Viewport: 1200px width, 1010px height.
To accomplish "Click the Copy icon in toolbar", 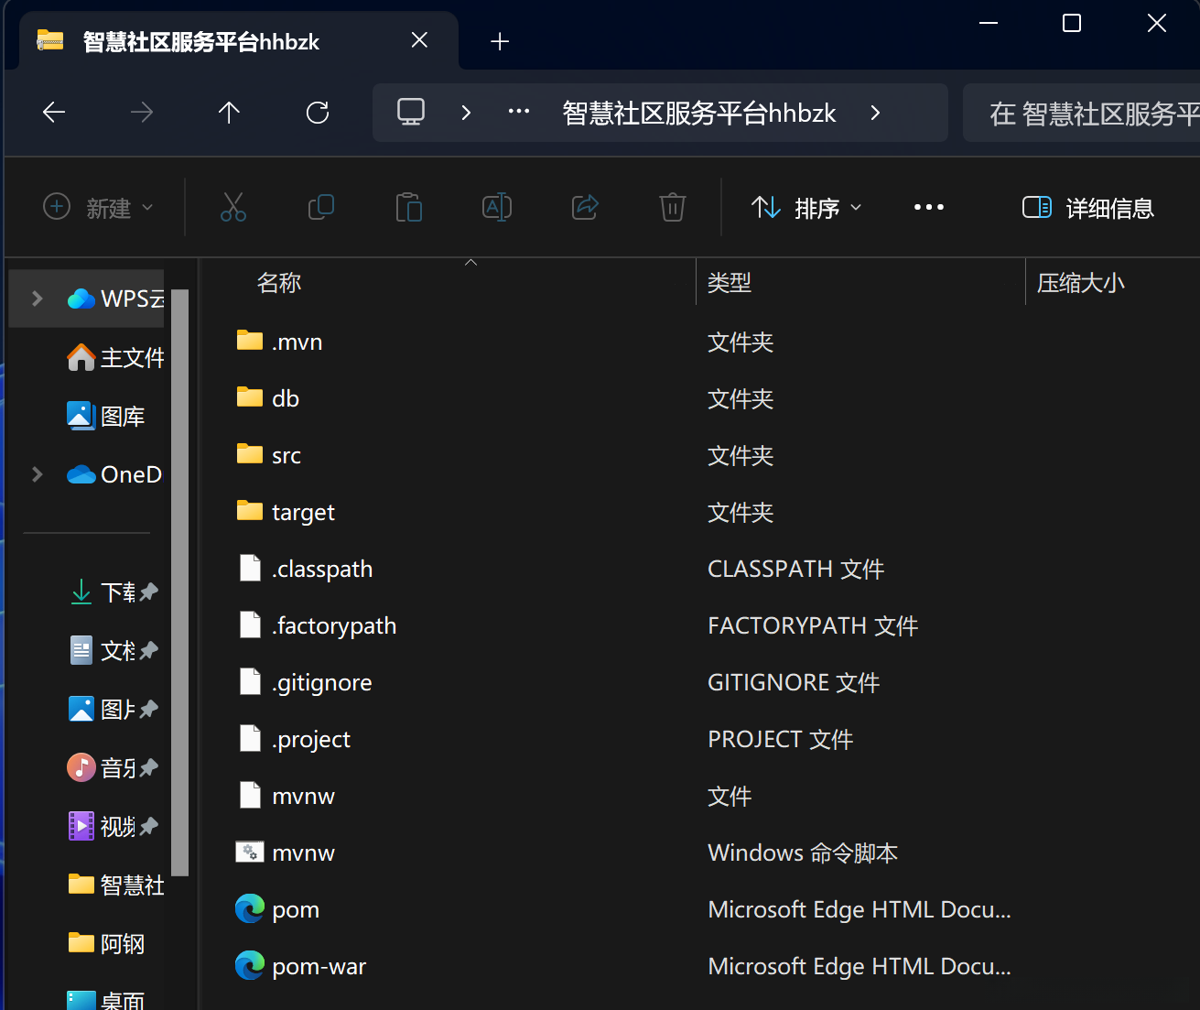I will (x=321, y=208).
